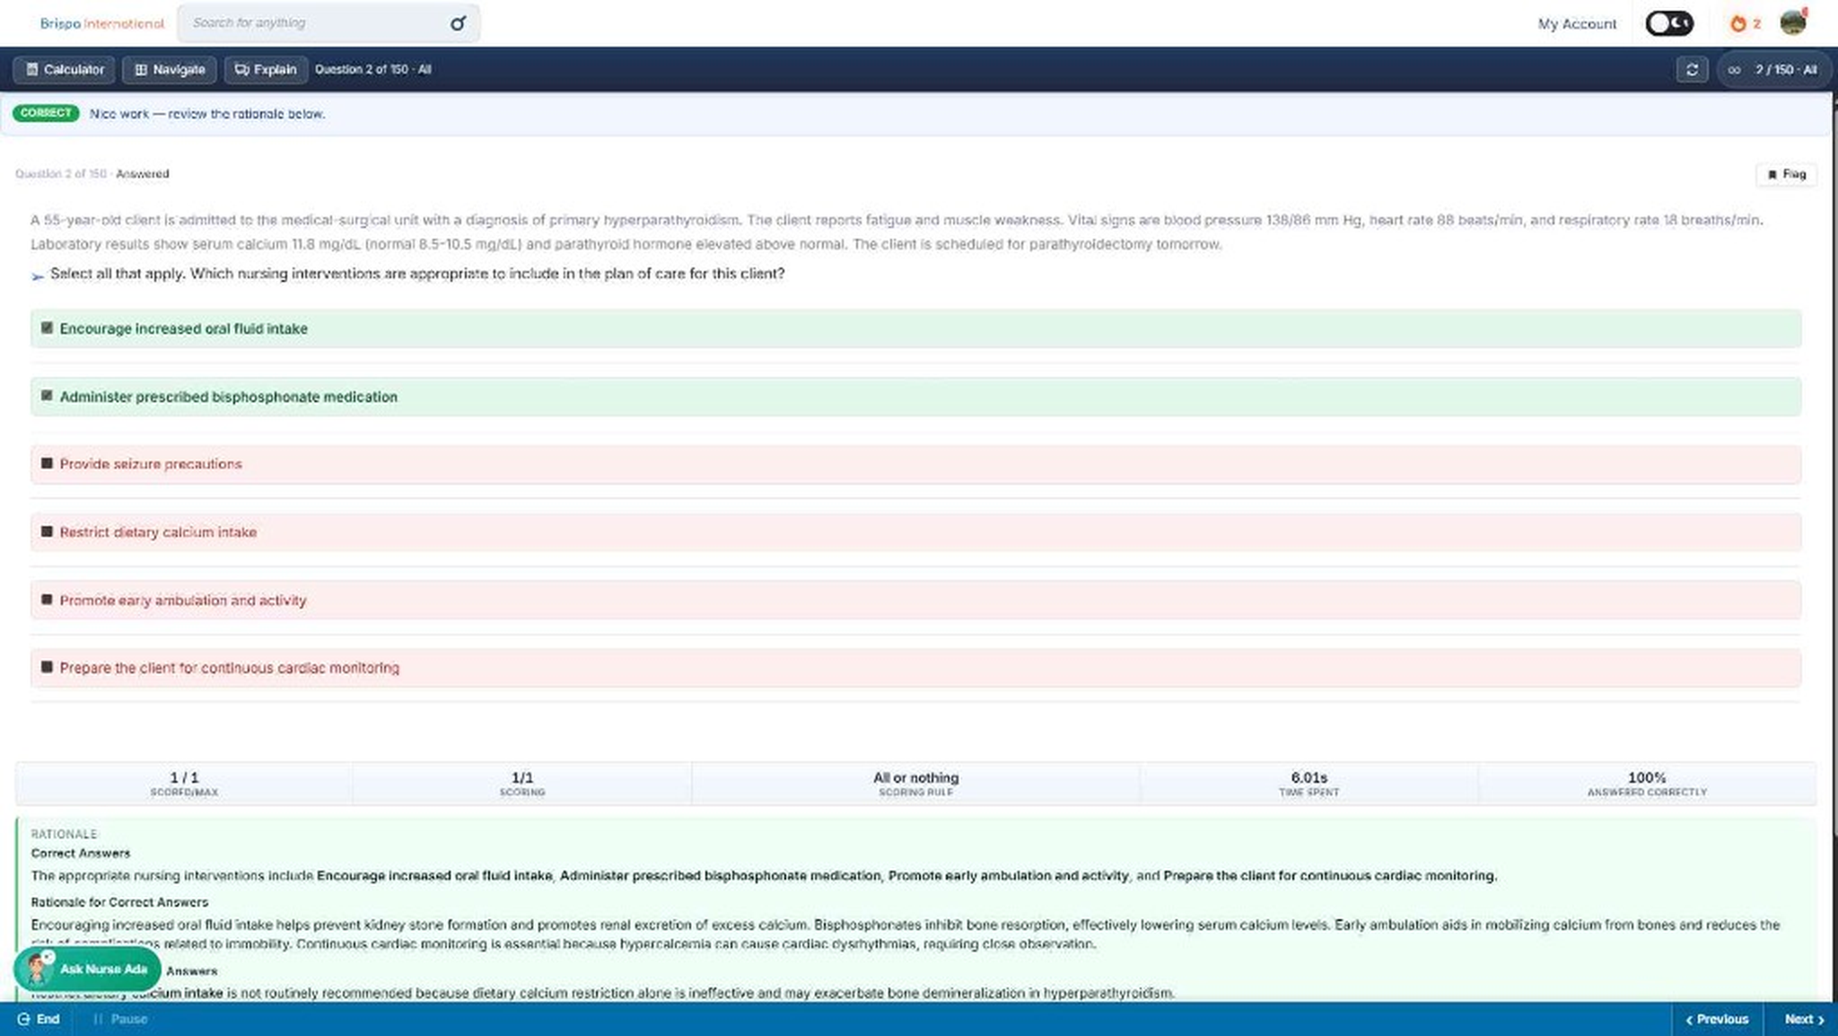This screenshot has width=1838, height=1036.
Task: Open the Brispo International home logo
Action: point(102,23)
